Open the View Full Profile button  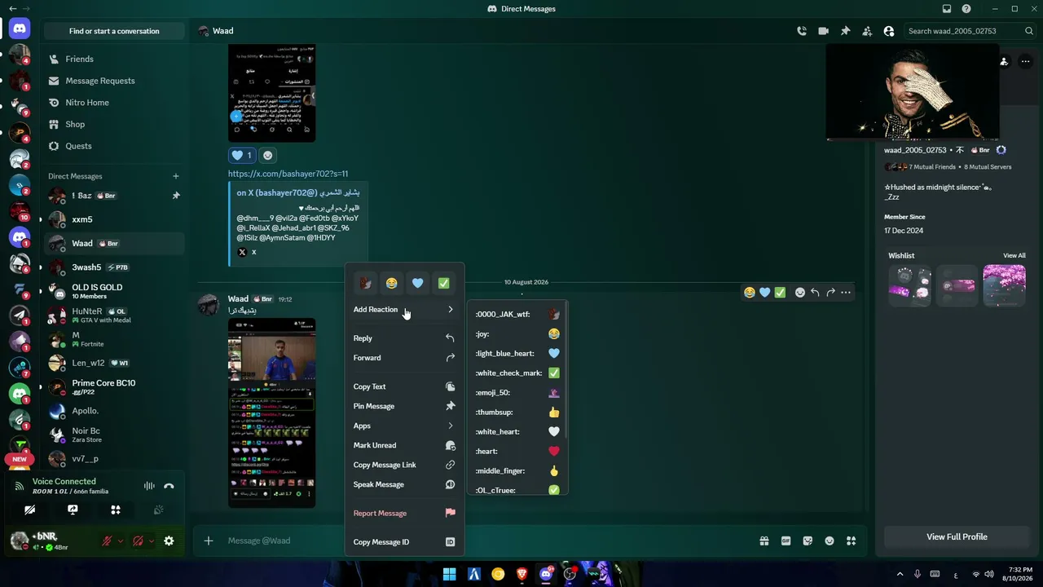957,536
